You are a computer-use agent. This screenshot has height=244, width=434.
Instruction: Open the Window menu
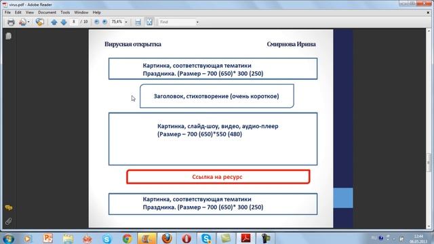(x=81, y=12)
